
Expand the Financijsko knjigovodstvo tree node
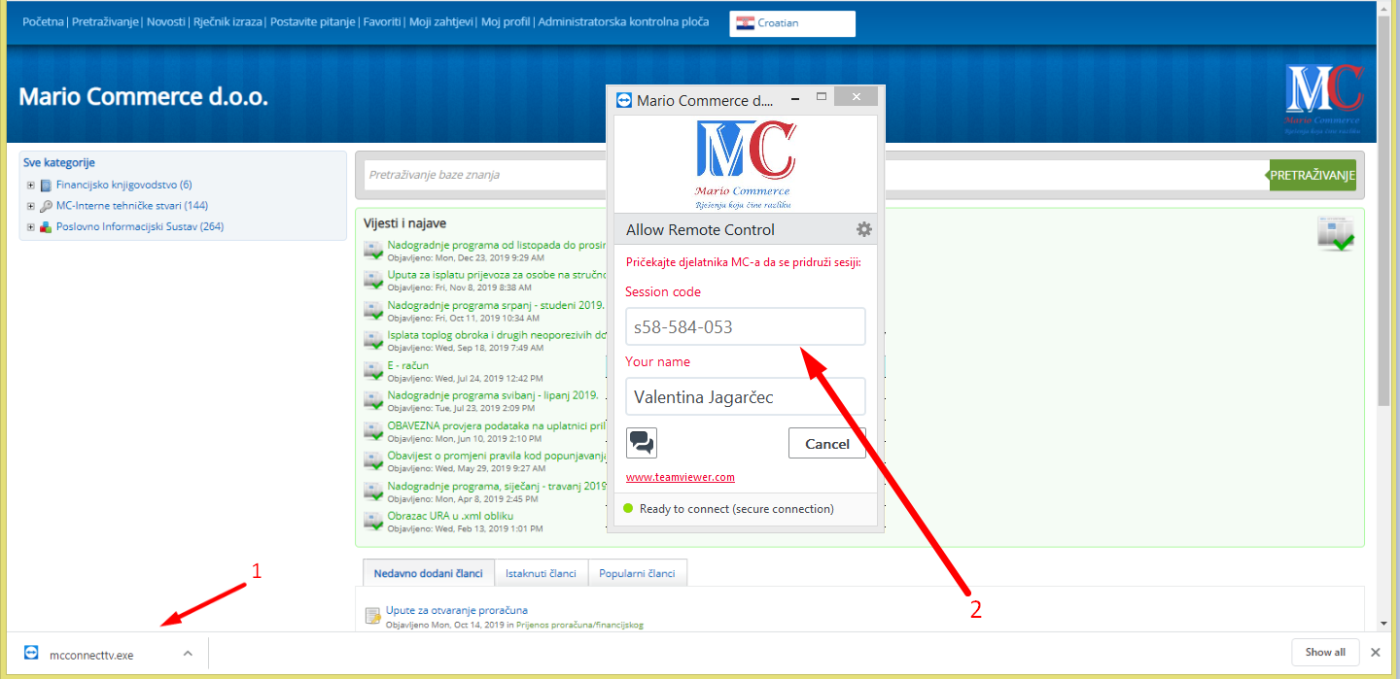(31, 186)
